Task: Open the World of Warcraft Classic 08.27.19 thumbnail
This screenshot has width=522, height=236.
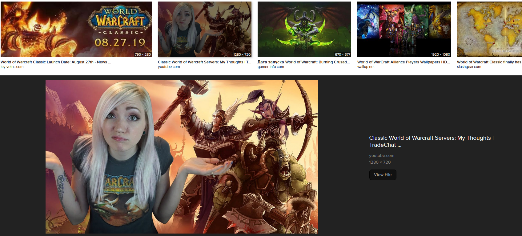Action: coord(76,29)
